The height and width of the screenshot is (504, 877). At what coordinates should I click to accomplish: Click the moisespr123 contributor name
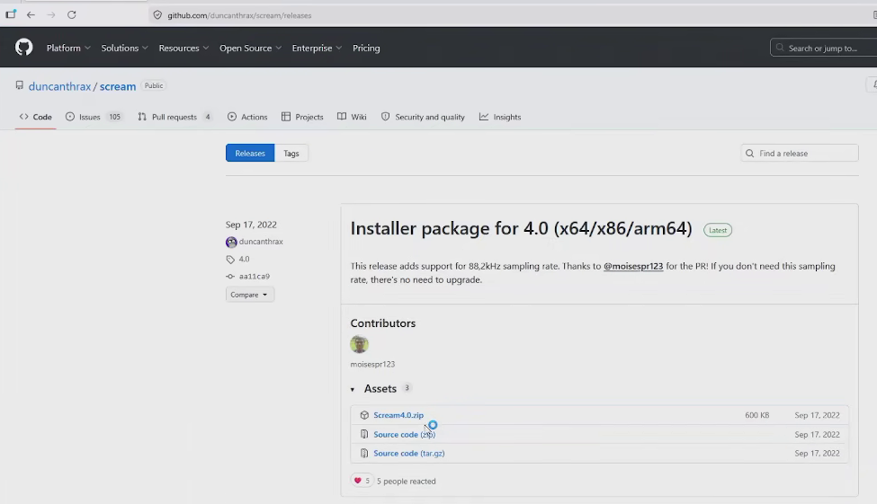(372, 365)
